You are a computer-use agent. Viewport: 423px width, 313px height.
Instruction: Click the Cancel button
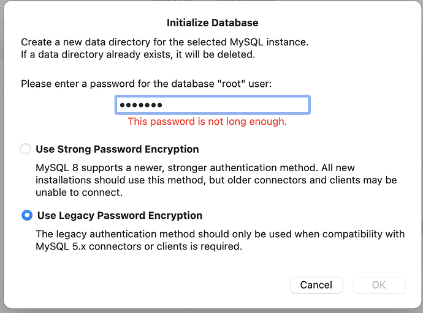pos(316,285)
